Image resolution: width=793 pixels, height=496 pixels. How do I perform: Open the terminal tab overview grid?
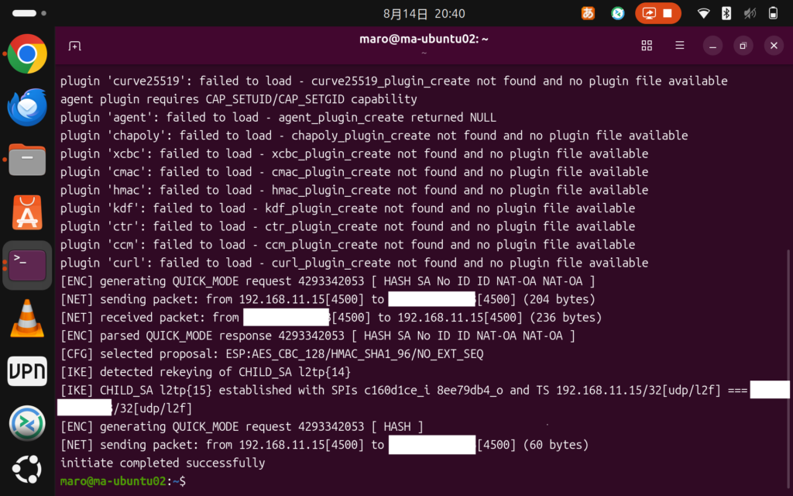tap(647, 46)
